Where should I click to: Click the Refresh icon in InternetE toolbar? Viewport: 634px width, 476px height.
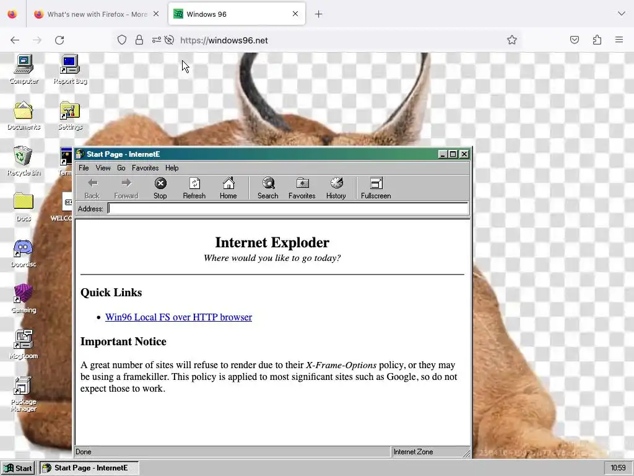click(x=194, y=188)
